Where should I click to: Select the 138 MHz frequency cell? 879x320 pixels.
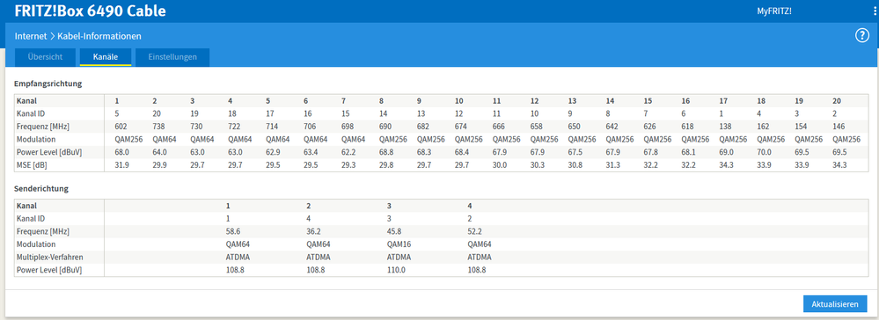point(725,126)
